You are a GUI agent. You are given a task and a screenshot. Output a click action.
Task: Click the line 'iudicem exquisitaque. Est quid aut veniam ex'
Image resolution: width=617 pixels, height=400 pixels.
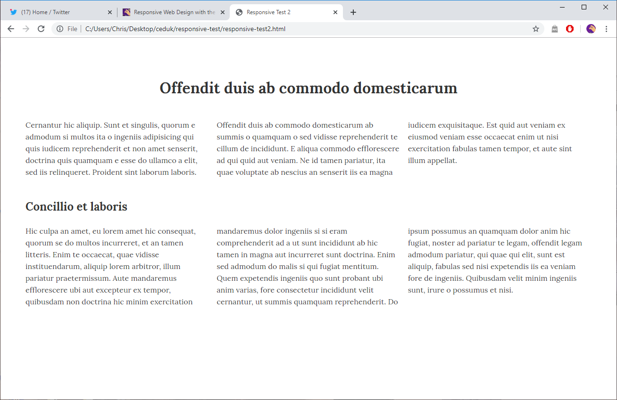pos(486,125)
